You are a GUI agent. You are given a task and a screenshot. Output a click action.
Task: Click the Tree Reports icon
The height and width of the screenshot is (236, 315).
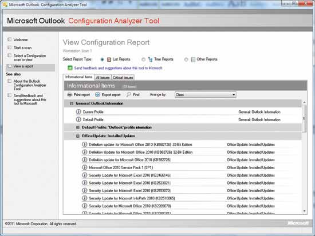[x=150, y=59]
